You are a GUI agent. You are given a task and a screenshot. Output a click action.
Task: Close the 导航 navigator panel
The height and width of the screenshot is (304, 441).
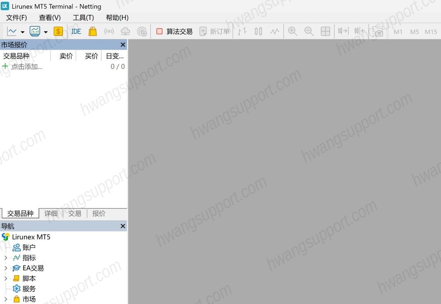coord(123,226)
